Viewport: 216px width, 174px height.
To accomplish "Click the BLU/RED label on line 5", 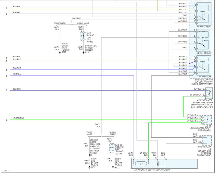I will (17, 68).
